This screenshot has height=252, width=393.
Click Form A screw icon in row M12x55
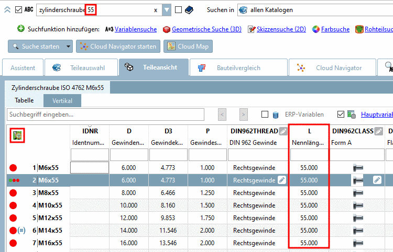358,217
